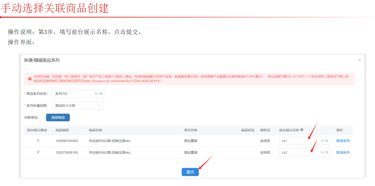This screenshot has width=375, height=186.
Task: Click help icon beside 前台展示名称 header
Action: pyautogui.click(x=302, y=130)
